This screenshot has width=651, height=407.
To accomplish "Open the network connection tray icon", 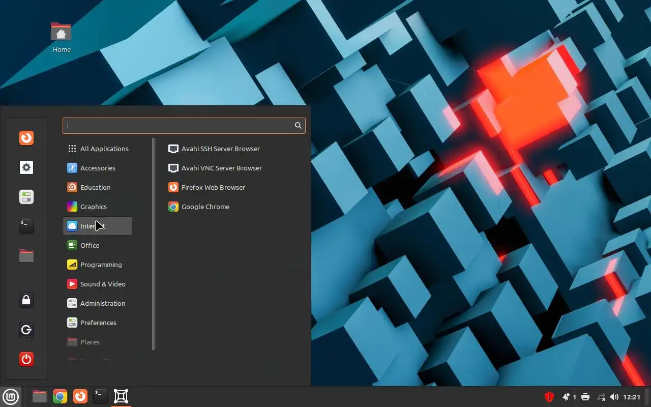I will (601, 397).
